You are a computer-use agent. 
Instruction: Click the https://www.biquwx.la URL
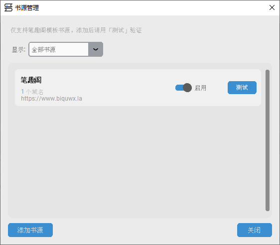point(51,99)
